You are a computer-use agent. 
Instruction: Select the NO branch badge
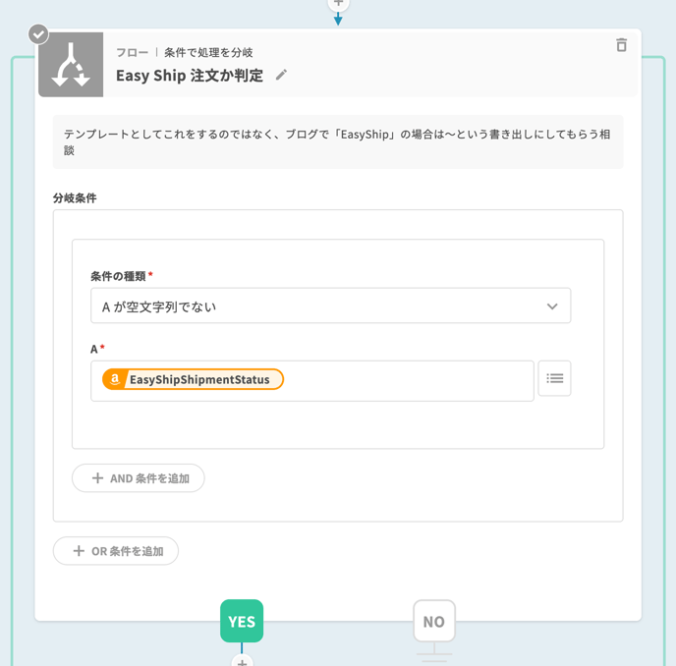pos(433,621)
